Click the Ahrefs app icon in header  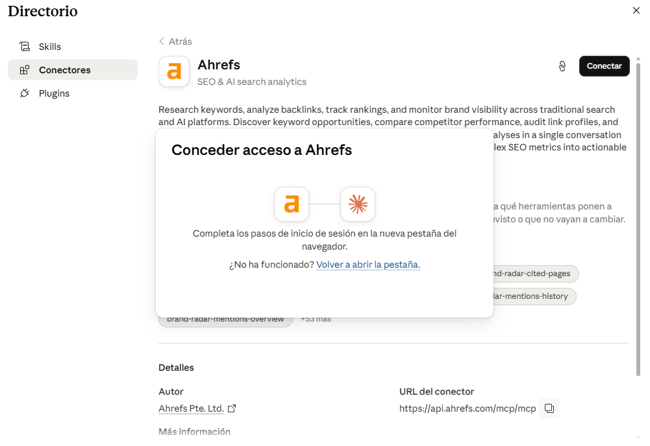pyautogui.click(x=174, y=71)
